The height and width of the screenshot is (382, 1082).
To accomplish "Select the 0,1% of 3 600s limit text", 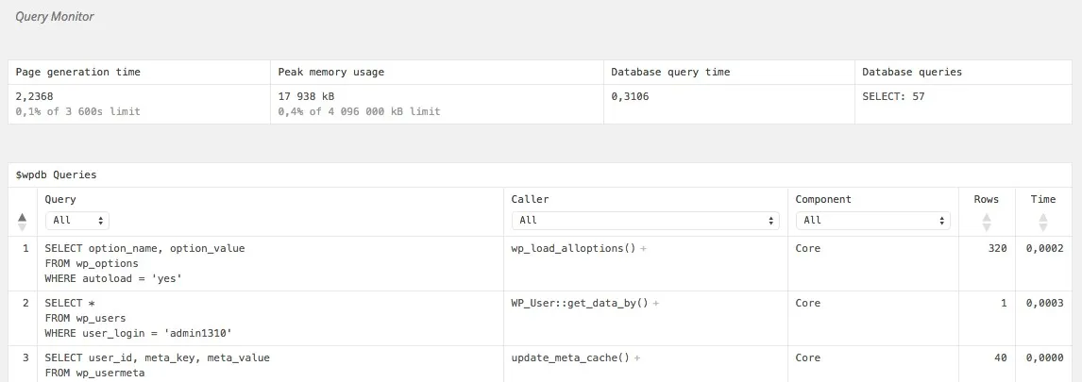I will click(78, 111).
